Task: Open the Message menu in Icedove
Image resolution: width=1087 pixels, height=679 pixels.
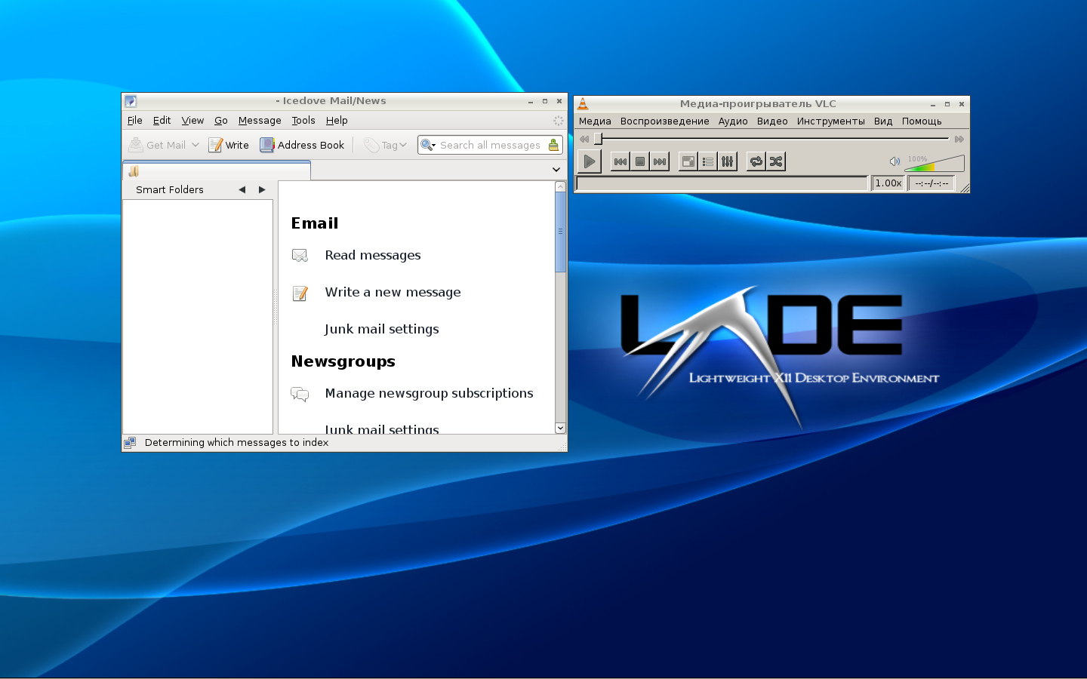Action: (260, 121)
